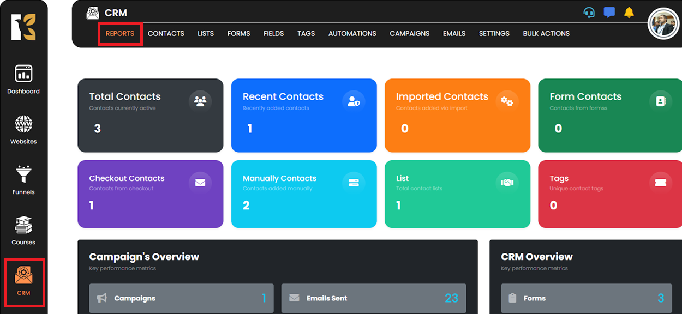The image size is (682, 314).
Task: Switch to the Reports tab
Action: point(120,33)
